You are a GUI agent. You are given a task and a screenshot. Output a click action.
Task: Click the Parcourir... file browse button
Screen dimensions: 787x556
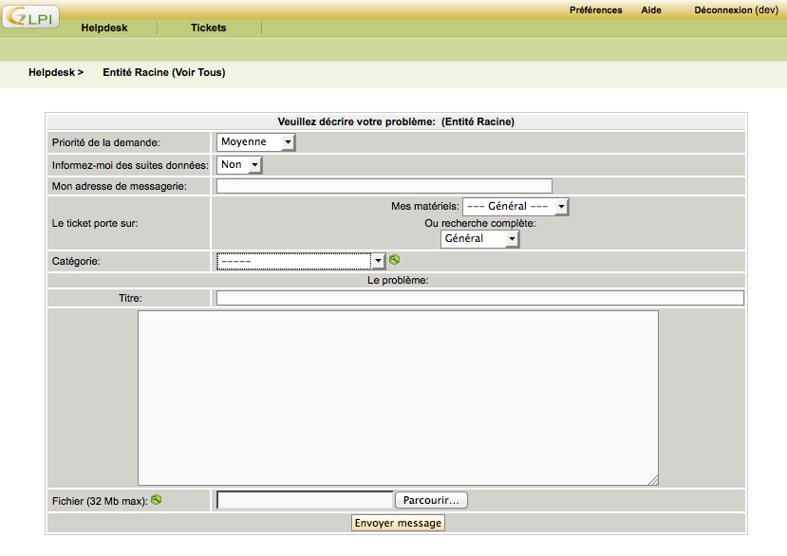(431, 500)
